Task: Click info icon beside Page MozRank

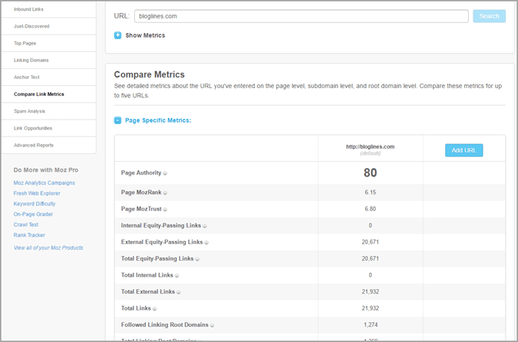Action: [x=165, y=192]
